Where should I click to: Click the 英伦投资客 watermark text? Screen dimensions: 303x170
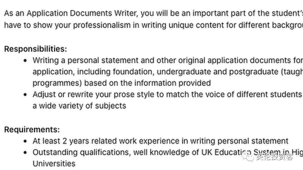(x=274, y=157)
